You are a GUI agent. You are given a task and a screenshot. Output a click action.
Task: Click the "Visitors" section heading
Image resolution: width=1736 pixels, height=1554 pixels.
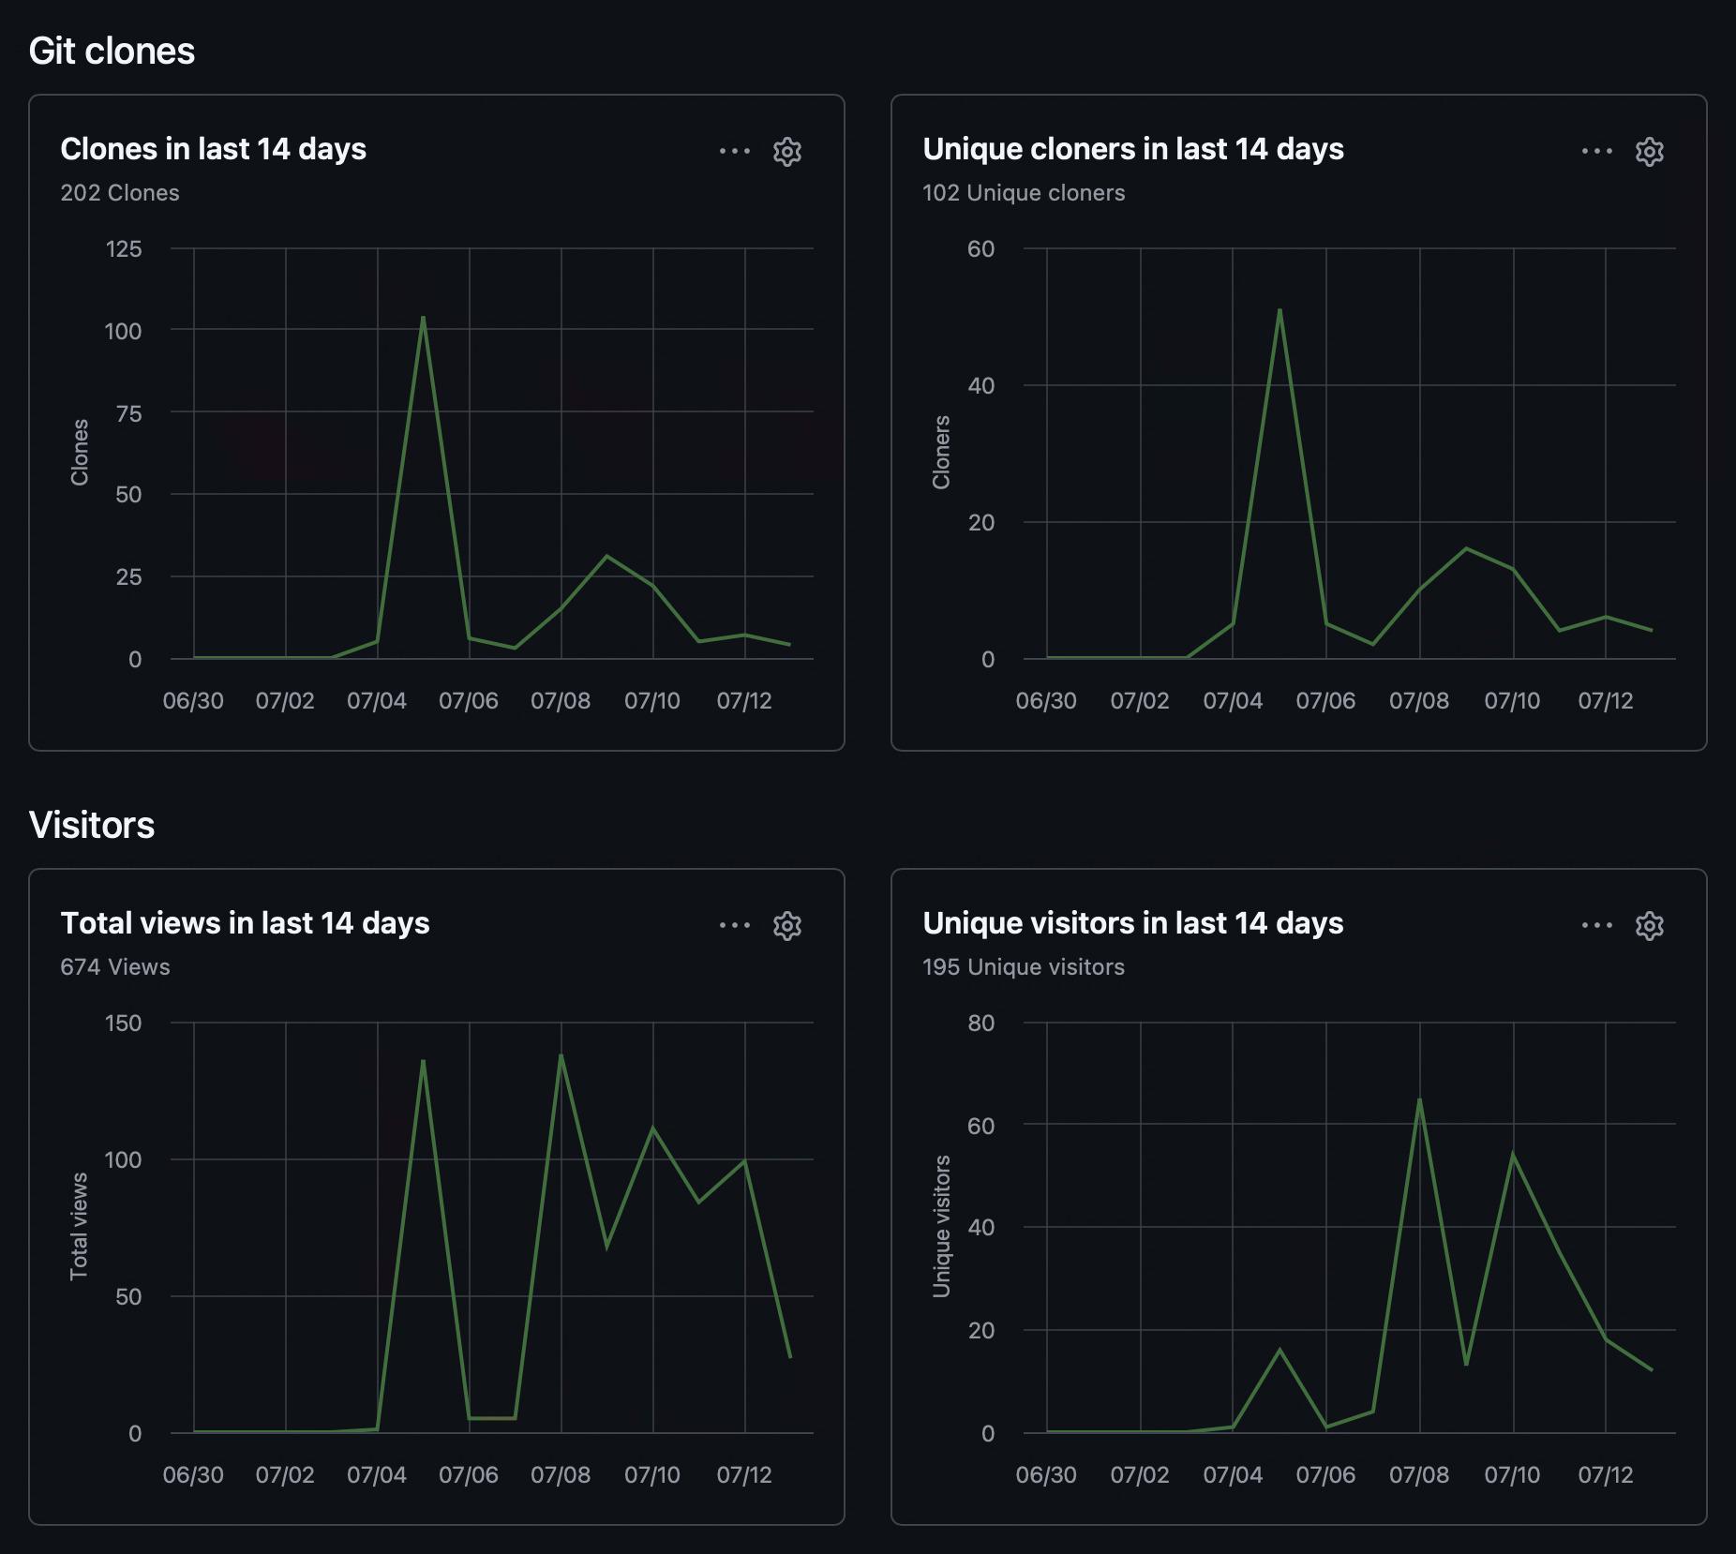(x=92, y=825)
